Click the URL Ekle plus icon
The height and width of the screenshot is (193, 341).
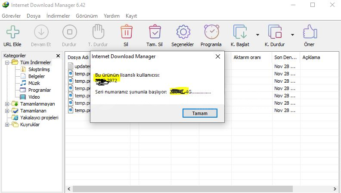[12, 32]
